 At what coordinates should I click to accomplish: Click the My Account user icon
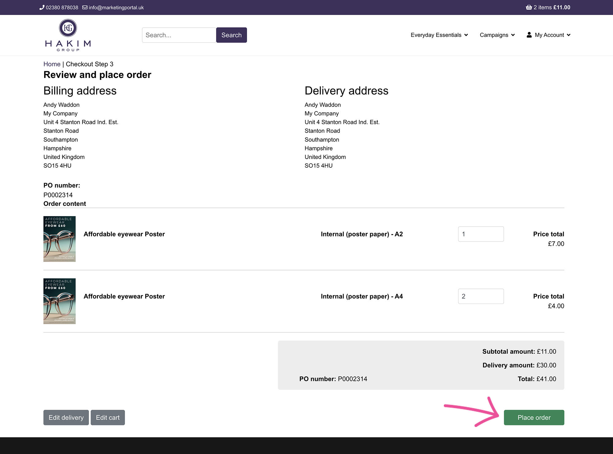coord(529,35)
